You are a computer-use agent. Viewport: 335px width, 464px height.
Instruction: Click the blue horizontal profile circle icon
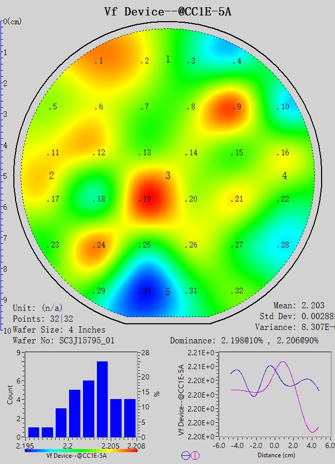[186, 455]
